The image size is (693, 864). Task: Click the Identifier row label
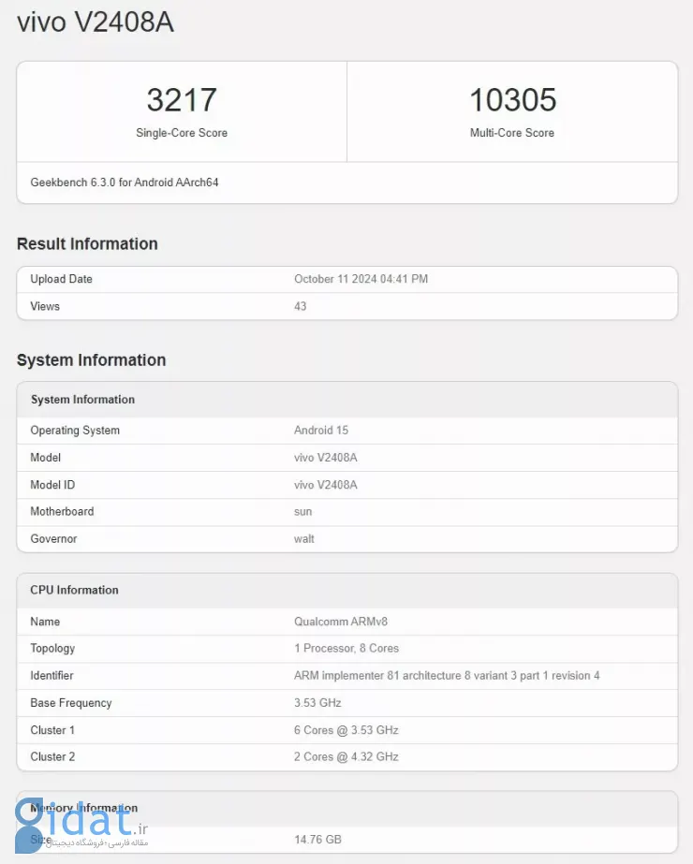52,676
